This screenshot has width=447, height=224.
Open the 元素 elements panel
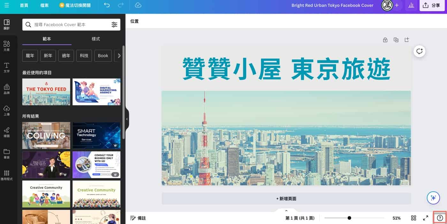pos(7,46)
